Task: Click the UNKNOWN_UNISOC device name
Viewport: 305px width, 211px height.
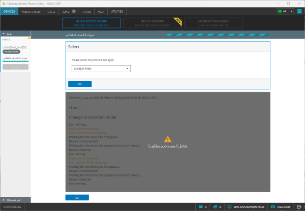Action: point(14,47)
